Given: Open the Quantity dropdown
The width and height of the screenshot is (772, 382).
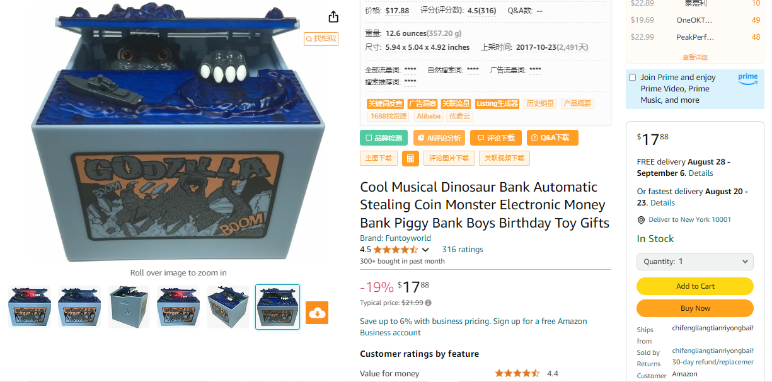Looking at the screenshot, I should click(695, 262).
